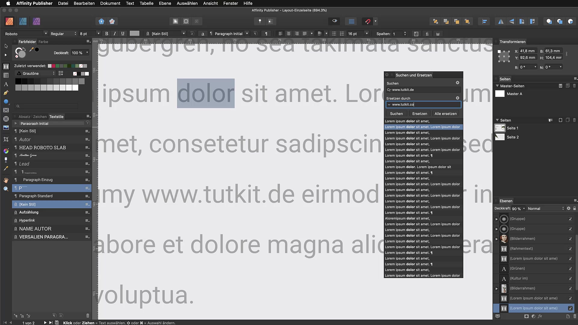
Task: Toggle visibility of the (Rahmentext) layer
Action: 570,249
